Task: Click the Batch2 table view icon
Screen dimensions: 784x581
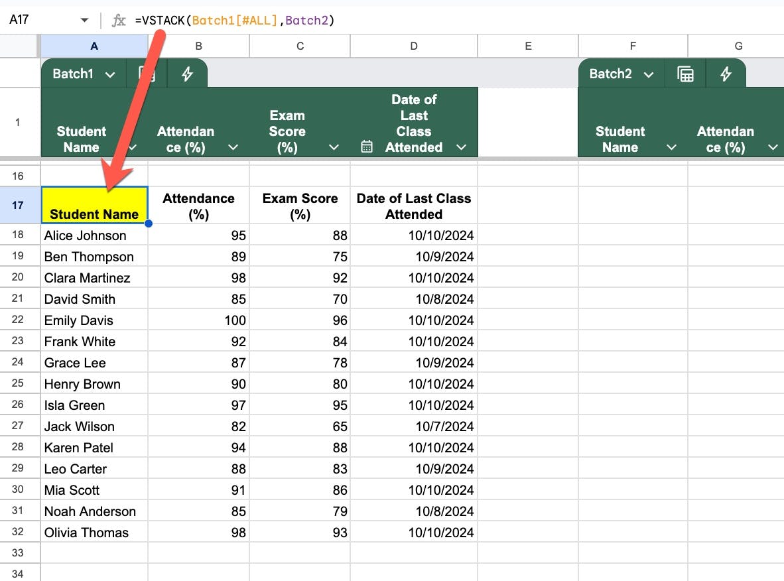Action: tap(685, 74)
